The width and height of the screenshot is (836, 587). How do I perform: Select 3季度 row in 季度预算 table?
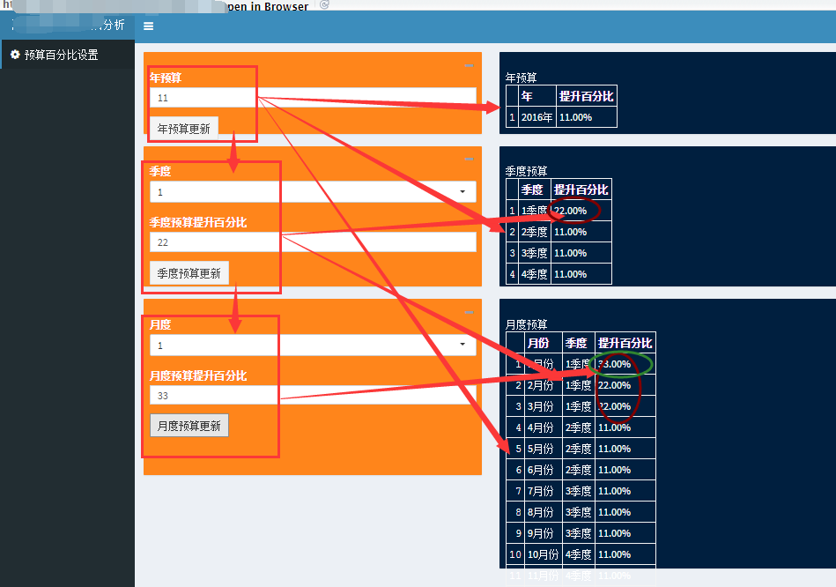[559, 253]
